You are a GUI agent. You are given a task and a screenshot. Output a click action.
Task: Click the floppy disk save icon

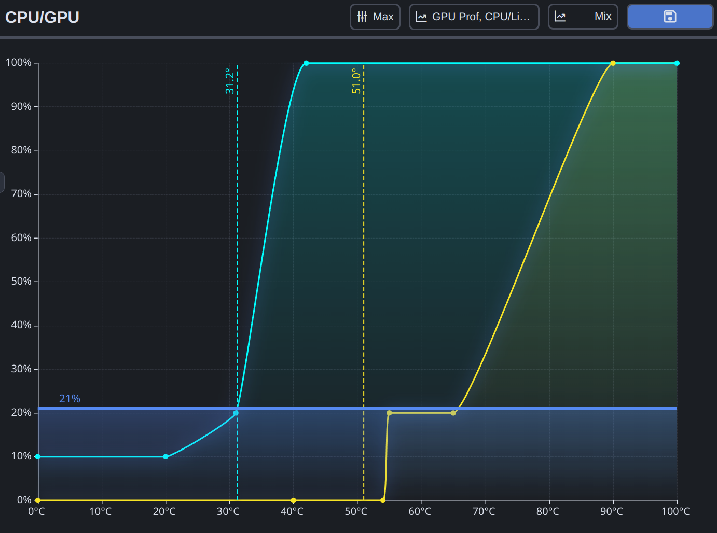coord(670,17)
